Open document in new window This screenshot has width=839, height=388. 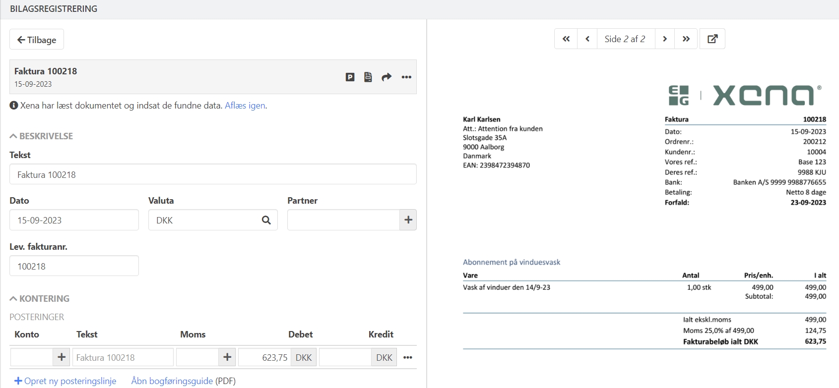click(712, 39)
